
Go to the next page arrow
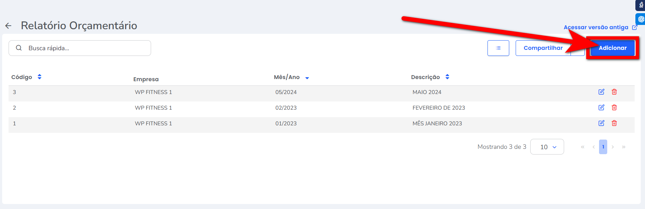pos(613,147)
